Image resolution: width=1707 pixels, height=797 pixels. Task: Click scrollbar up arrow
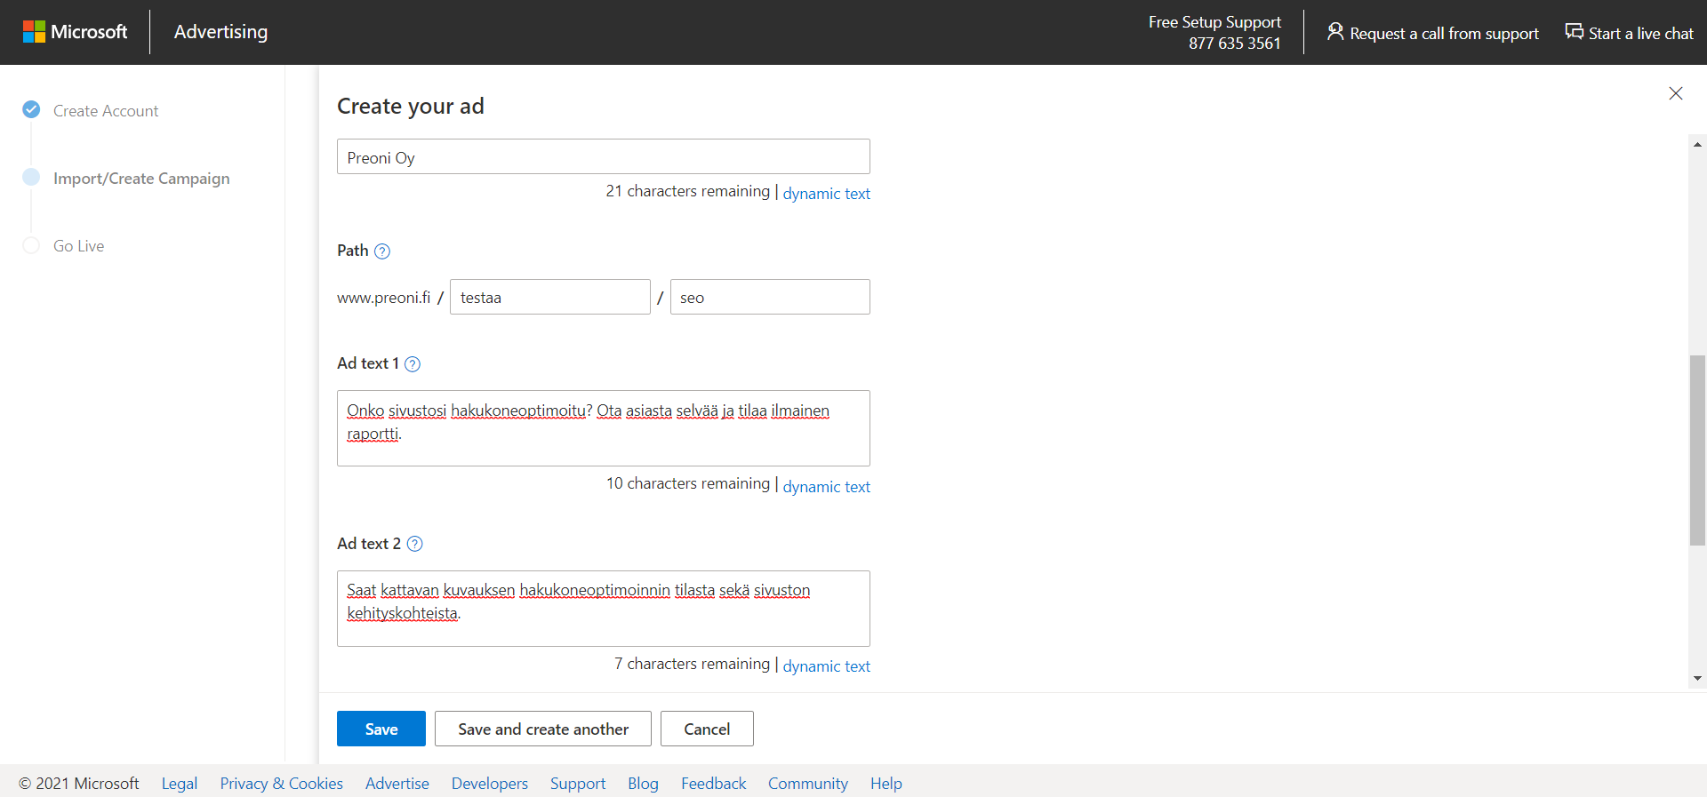pos(1698,144)
